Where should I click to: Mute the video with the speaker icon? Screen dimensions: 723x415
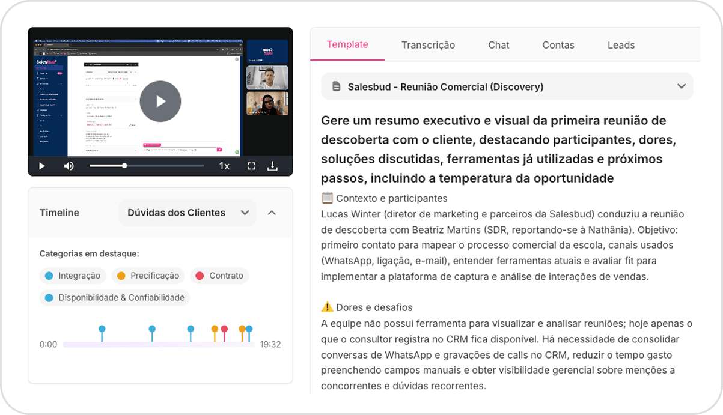tap(69, 166)
